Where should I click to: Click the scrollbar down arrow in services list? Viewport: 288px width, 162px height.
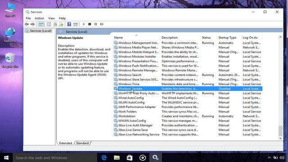280,138
